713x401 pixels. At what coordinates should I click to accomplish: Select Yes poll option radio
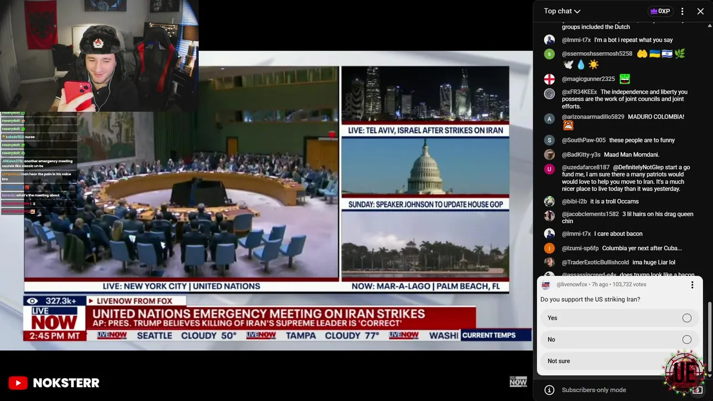(687, 318)
